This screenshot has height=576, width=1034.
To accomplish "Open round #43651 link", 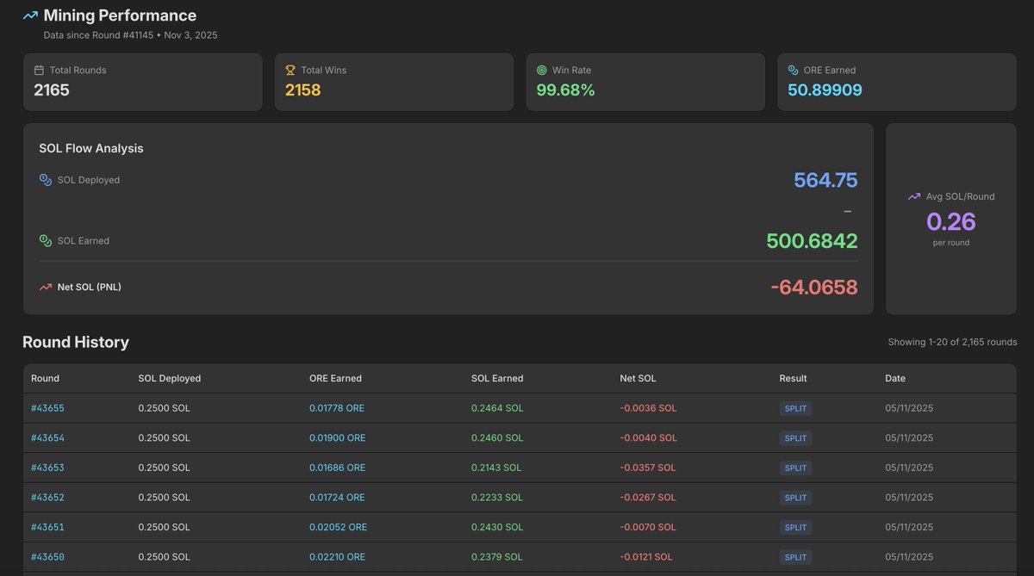I will 47,527.
